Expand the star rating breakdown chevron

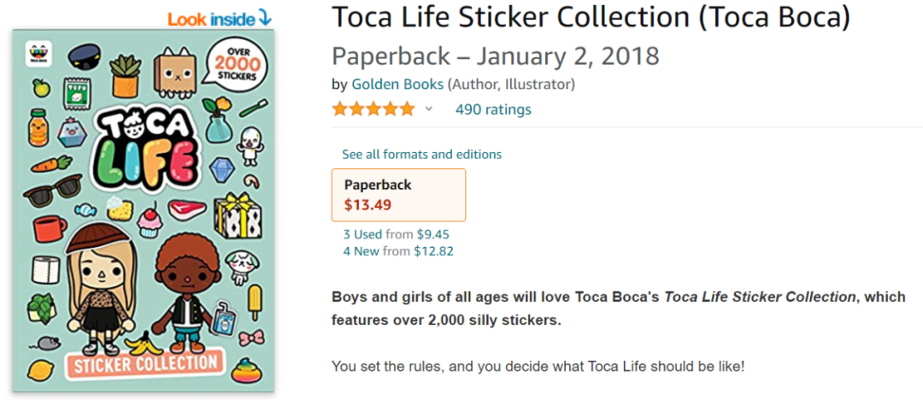point(428,109)
